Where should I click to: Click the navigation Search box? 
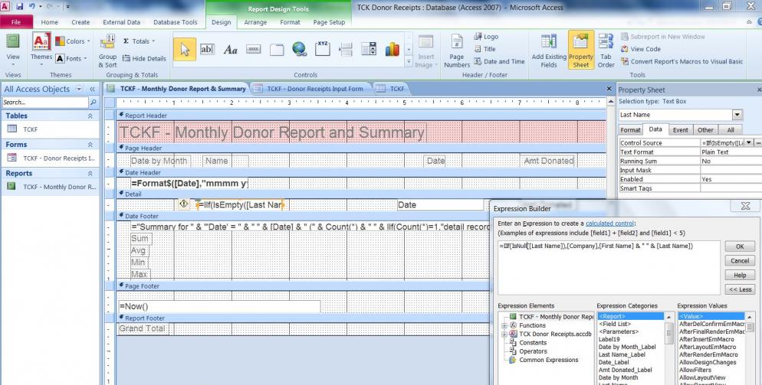pyautogui.click(x=45, y=103)
